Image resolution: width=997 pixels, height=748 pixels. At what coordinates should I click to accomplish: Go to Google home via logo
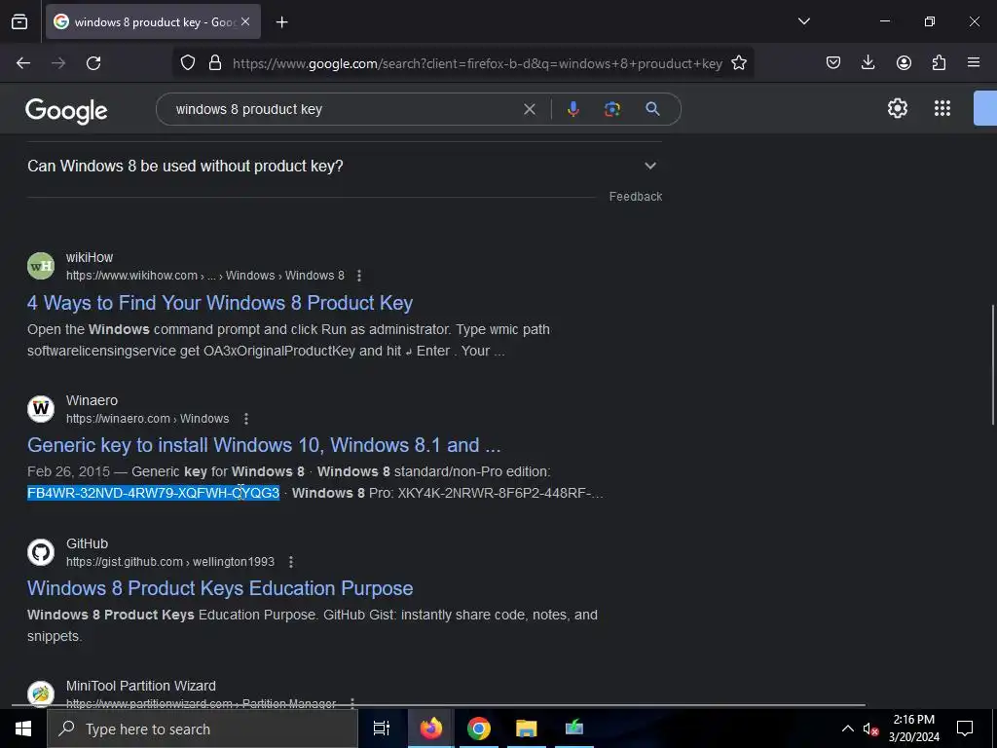tap(66, 111)
